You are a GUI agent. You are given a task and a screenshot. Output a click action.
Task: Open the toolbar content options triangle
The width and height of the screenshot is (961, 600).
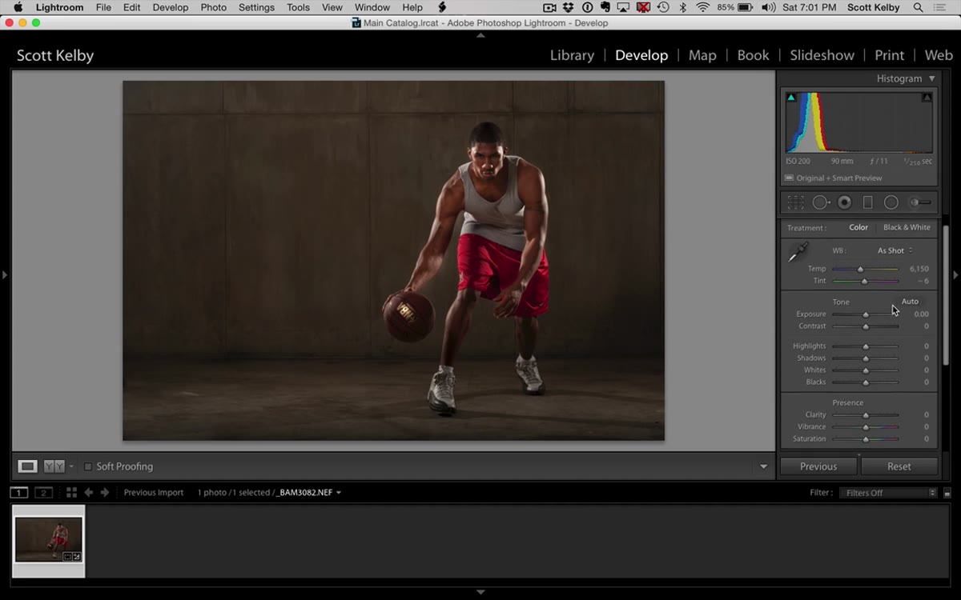click(x=763, y=466)
